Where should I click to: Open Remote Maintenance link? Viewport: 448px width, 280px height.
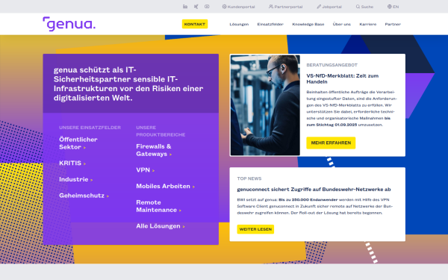tap(158, 206)
